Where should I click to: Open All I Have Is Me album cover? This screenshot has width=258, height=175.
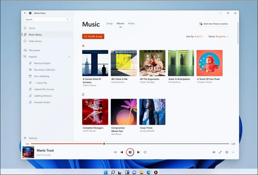click(124, 63)
